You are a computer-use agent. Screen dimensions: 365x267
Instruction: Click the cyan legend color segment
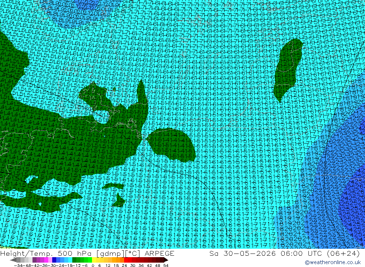(x=70, y=260)
